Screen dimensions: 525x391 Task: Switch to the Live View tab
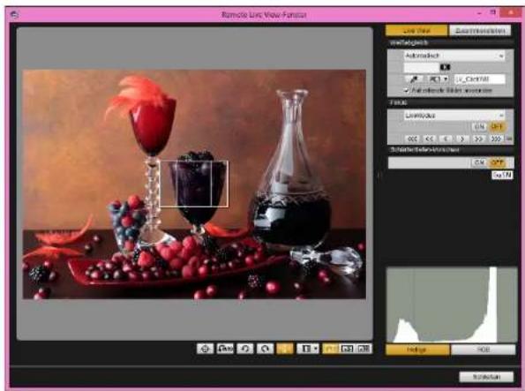(416, 31)
